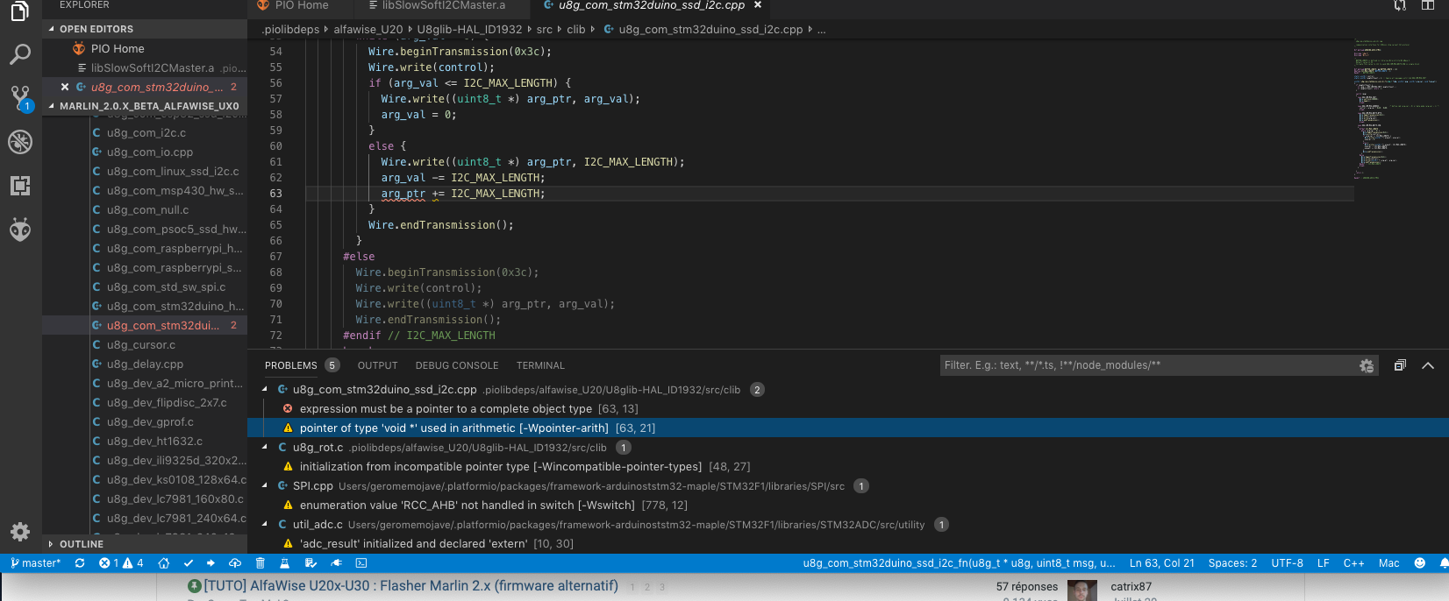Open the Source Control view
The width and height of the screenshot is (1449, 601).
pyautogui.click(x=20, y=97)
